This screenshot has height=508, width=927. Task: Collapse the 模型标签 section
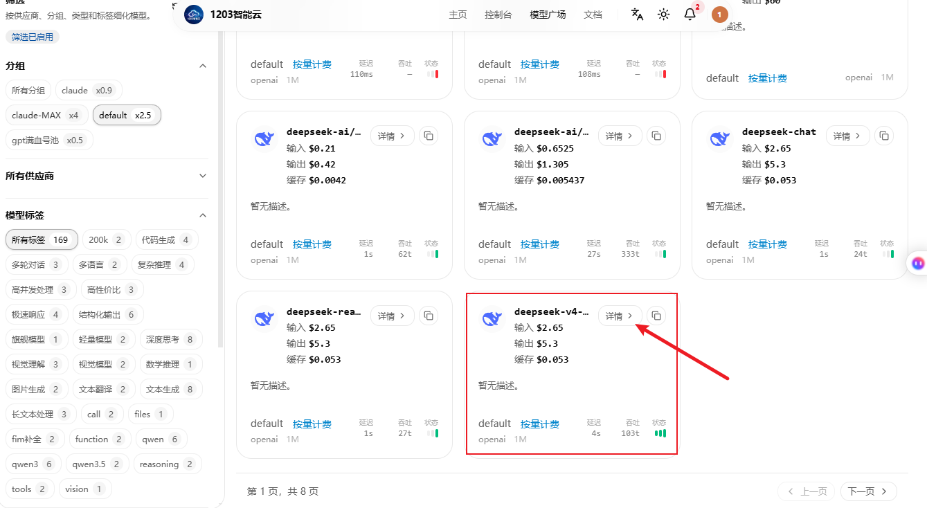pos(203,215)
